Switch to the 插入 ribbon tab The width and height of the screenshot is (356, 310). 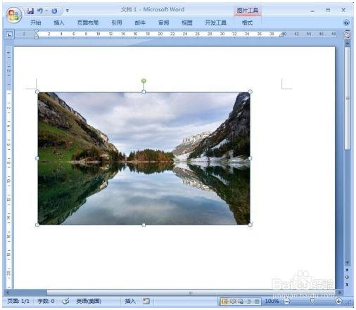tap(59, 22)
